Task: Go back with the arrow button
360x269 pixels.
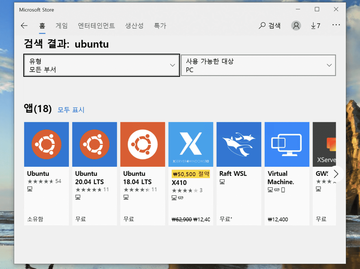Action: point(24,26)
